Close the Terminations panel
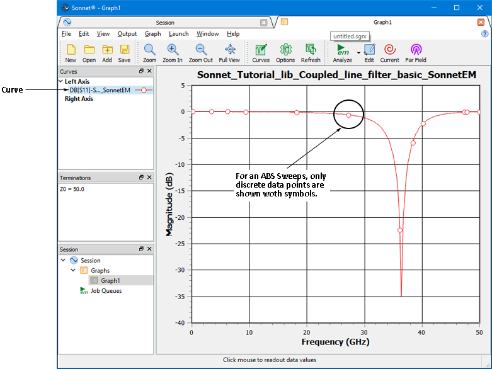Viewport: 492px width, 369px height. click(149, 178)
